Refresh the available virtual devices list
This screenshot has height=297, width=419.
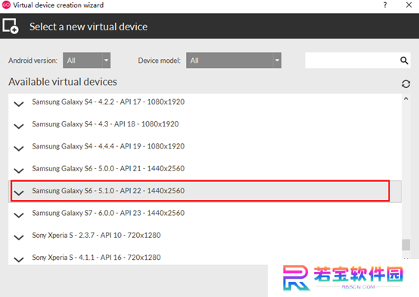click(x=405, y=84)
